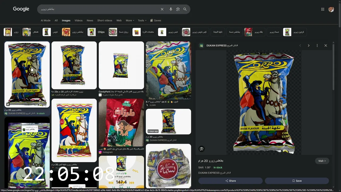Switch to the All results tab
The image size is (341, 192).
point(56,21)
